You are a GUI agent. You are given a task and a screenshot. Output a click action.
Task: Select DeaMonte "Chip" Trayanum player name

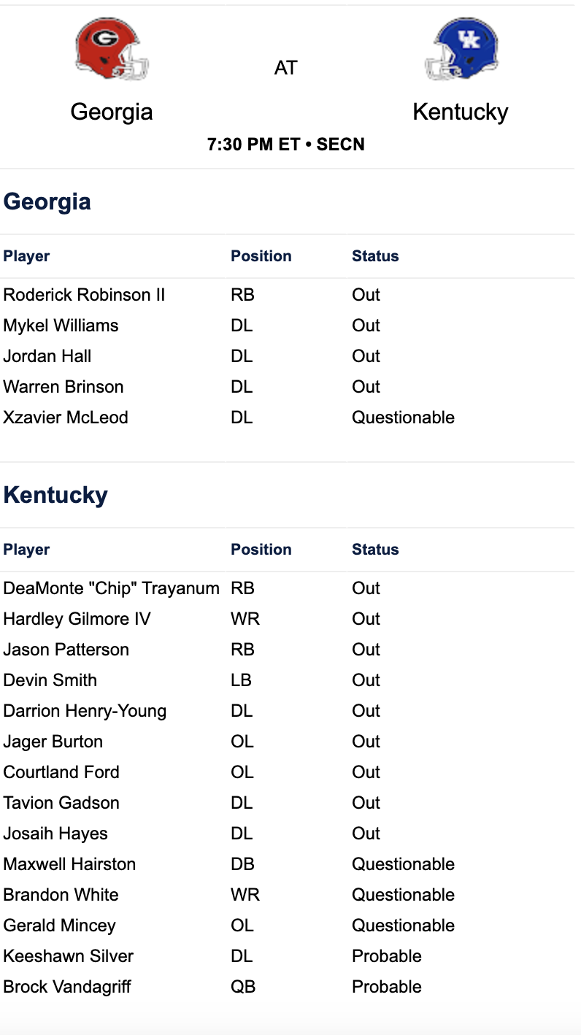point(111,588)
